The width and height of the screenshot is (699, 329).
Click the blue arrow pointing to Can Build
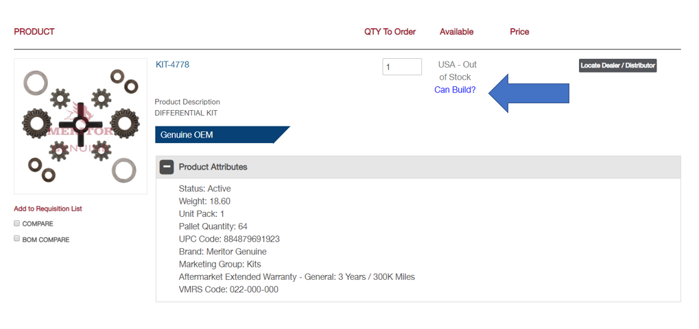[x=528, y=93]
